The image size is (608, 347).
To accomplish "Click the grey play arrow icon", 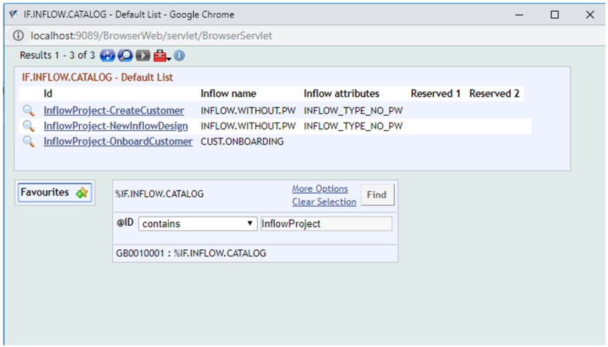I will (x=143, y=55).
